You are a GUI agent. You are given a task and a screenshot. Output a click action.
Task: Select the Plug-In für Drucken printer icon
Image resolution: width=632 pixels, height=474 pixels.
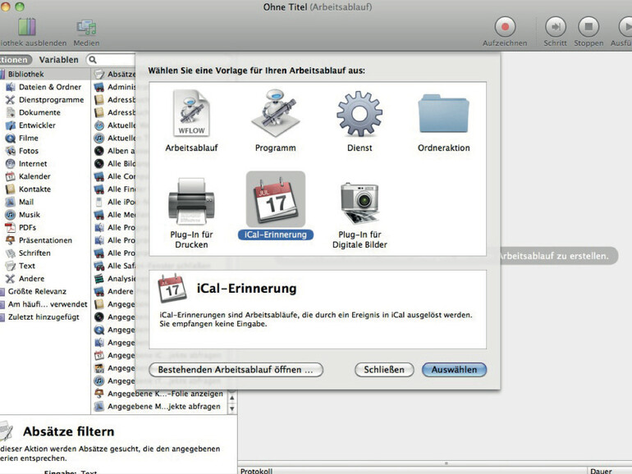(191, 202)
